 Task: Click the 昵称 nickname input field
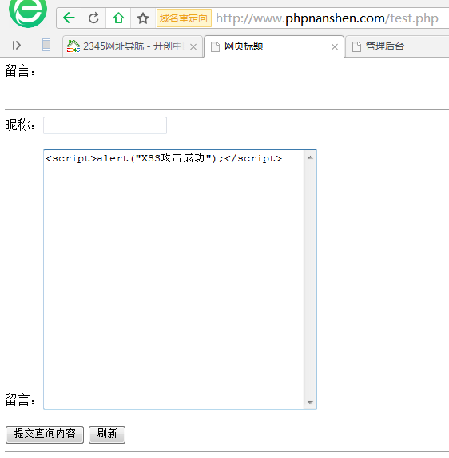coord(105,125)
